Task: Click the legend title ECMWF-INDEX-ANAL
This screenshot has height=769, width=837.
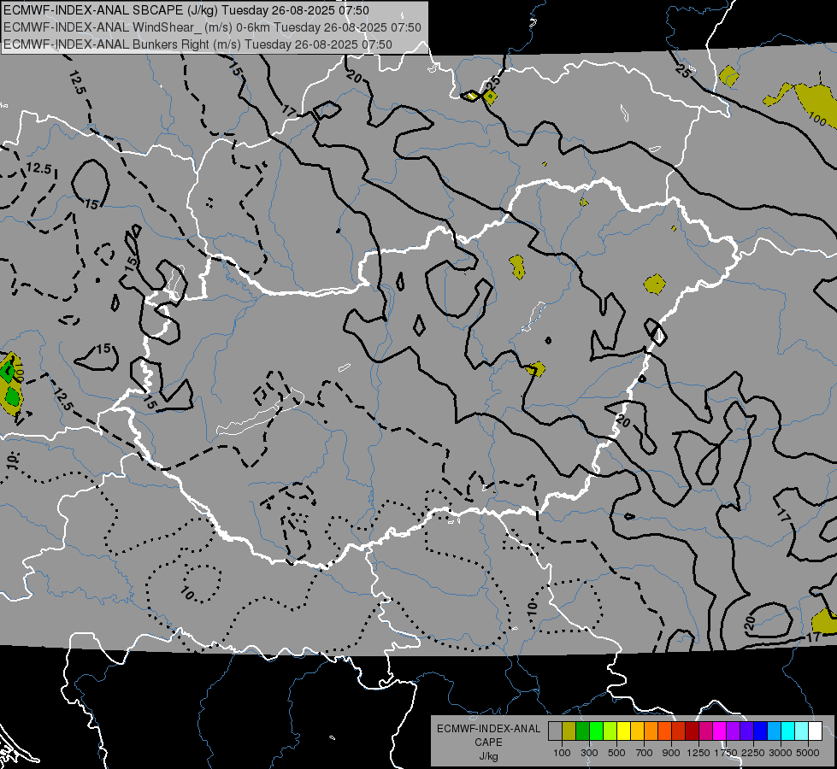Action: point(488,729)
